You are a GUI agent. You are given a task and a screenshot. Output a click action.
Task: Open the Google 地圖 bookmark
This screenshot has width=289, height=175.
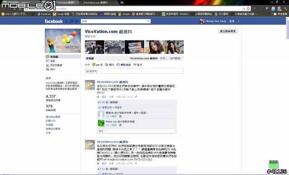[61, 14]
